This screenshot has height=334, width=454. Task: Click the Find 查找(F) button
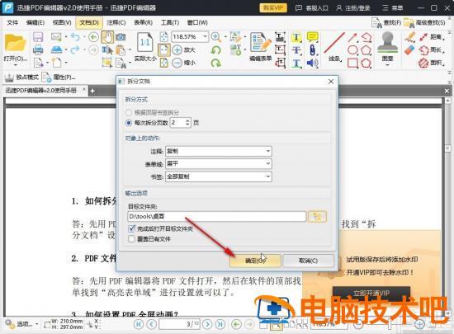[x=386, y=22]
